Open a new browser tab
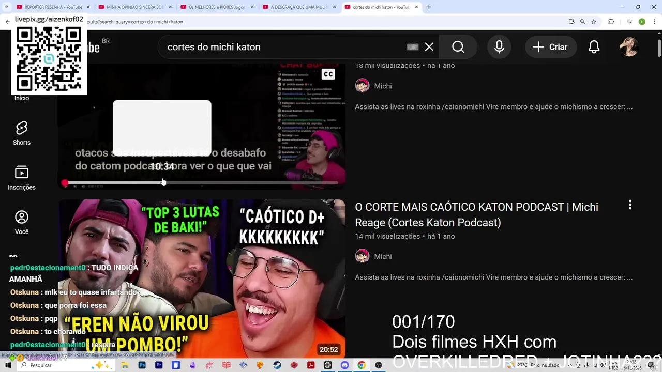 (429, 7)
